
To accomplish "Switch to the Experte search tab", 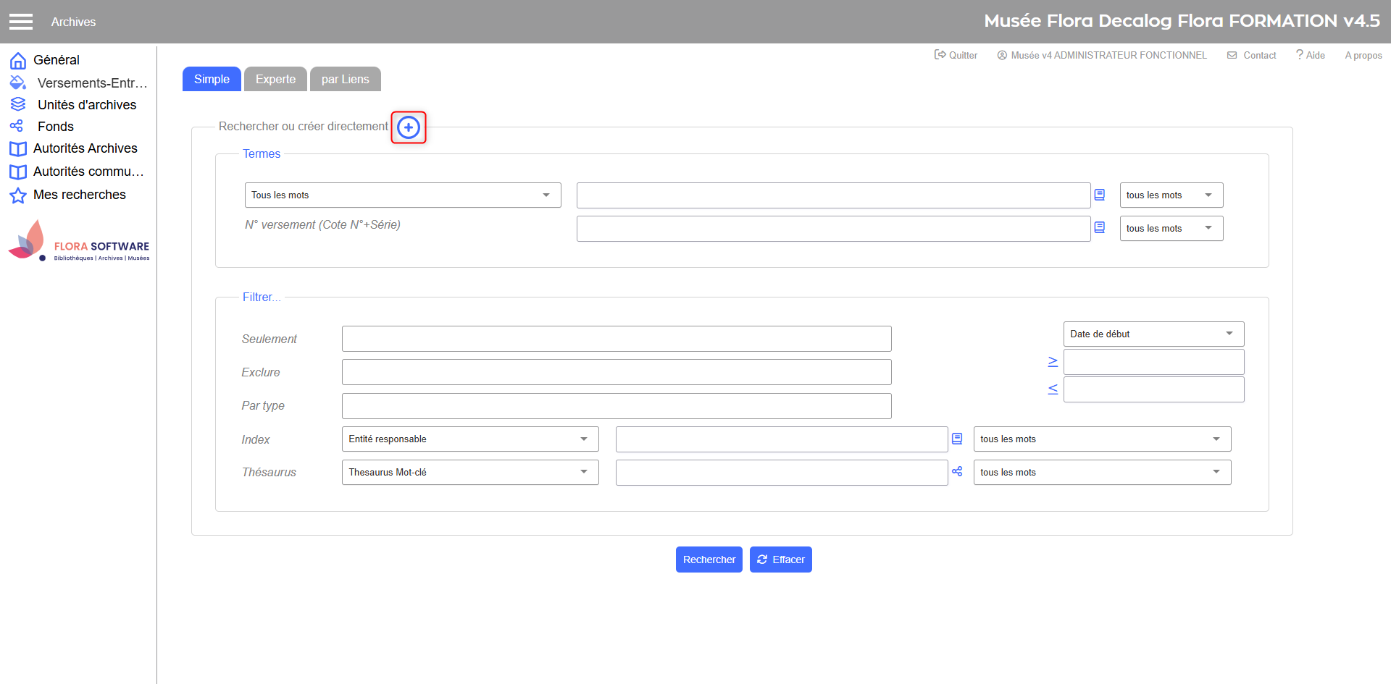I will [275, 79].
